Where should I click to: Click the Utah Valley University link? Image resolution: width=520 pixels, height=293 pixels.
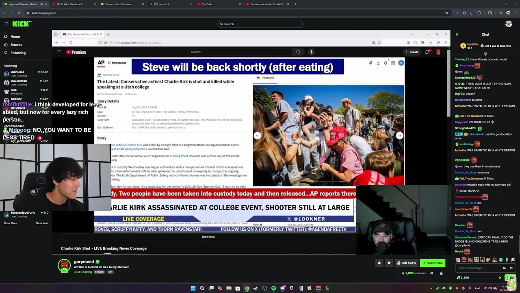pos(132,149)
